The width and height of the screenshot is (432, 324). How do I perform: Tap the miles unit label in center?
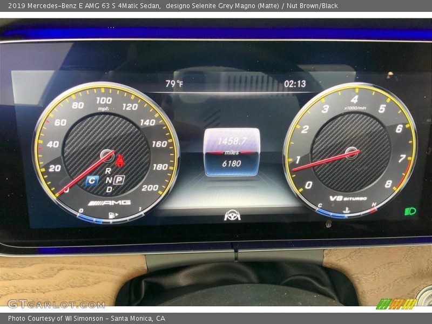[232, 152]
